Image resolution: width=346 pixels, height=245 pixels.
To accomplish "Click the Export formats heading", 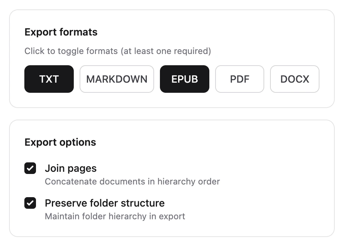I will tap(61, 32).
